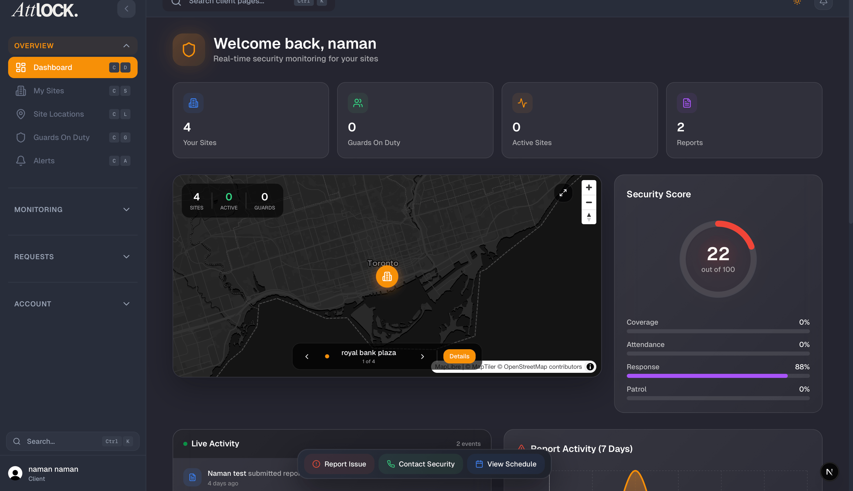Screen dimensions: 853x491
Task: Toggle light mode using the sun icon
Action: point(797,2)
